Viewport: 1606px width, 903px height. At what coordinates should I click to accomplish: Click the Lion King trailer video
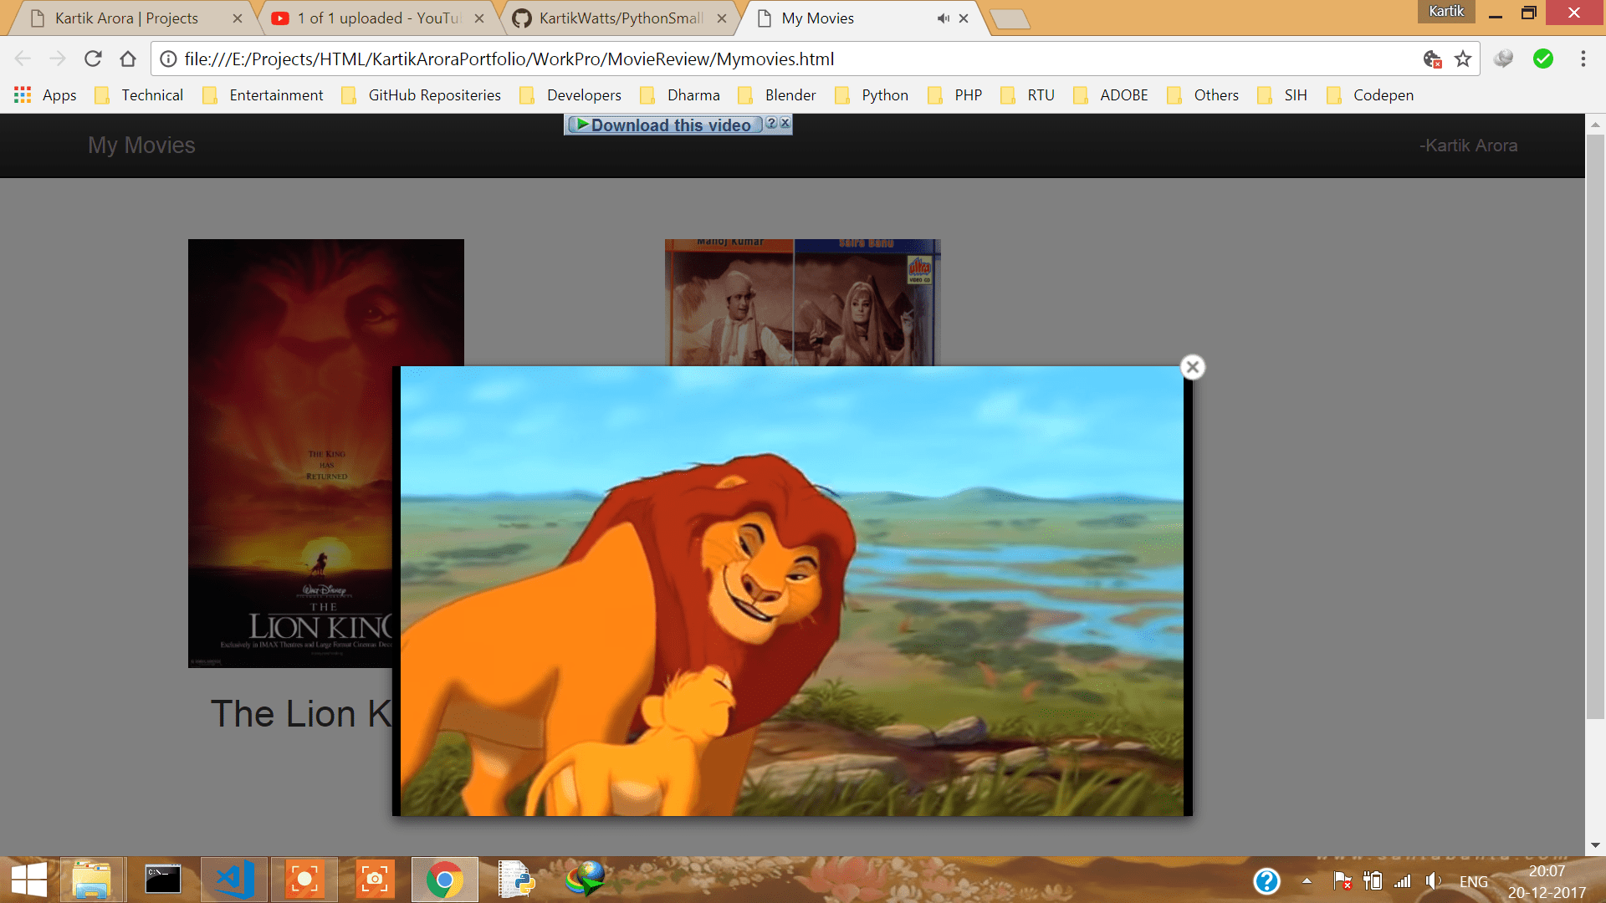[792, 591]
